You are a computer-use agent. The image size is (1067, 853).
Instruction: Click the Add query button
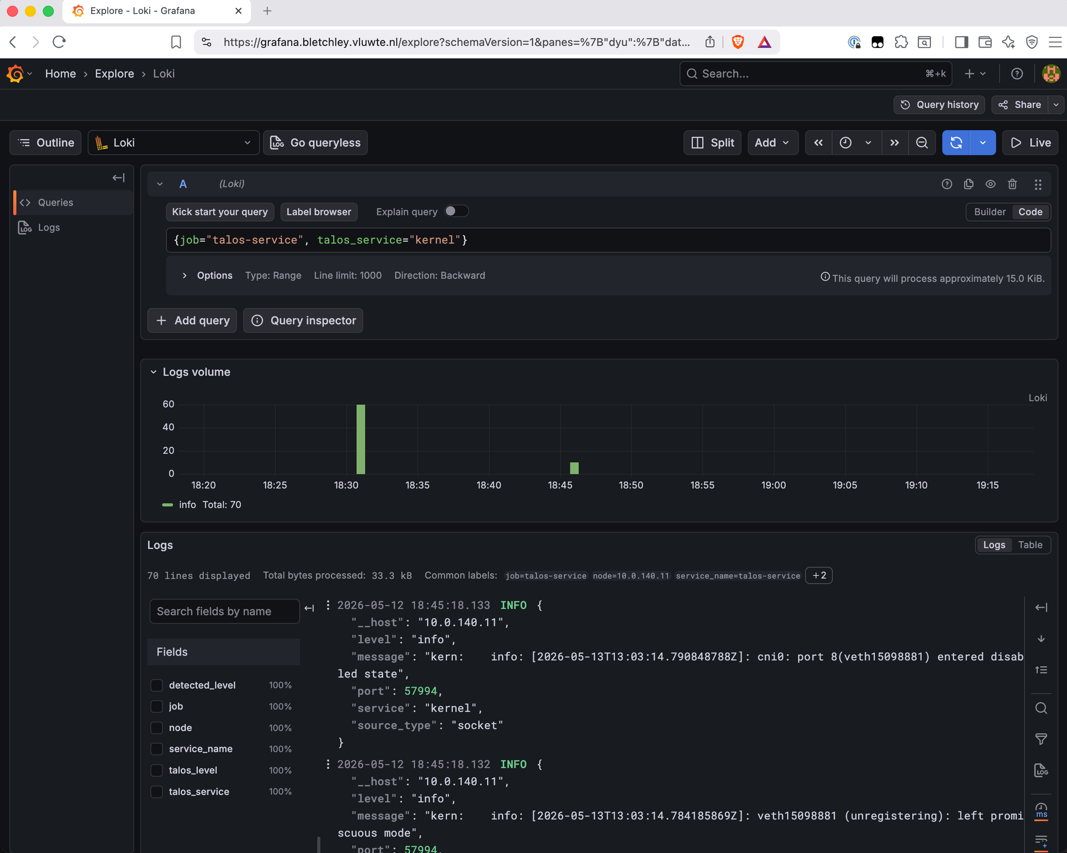tap(192, 320)
